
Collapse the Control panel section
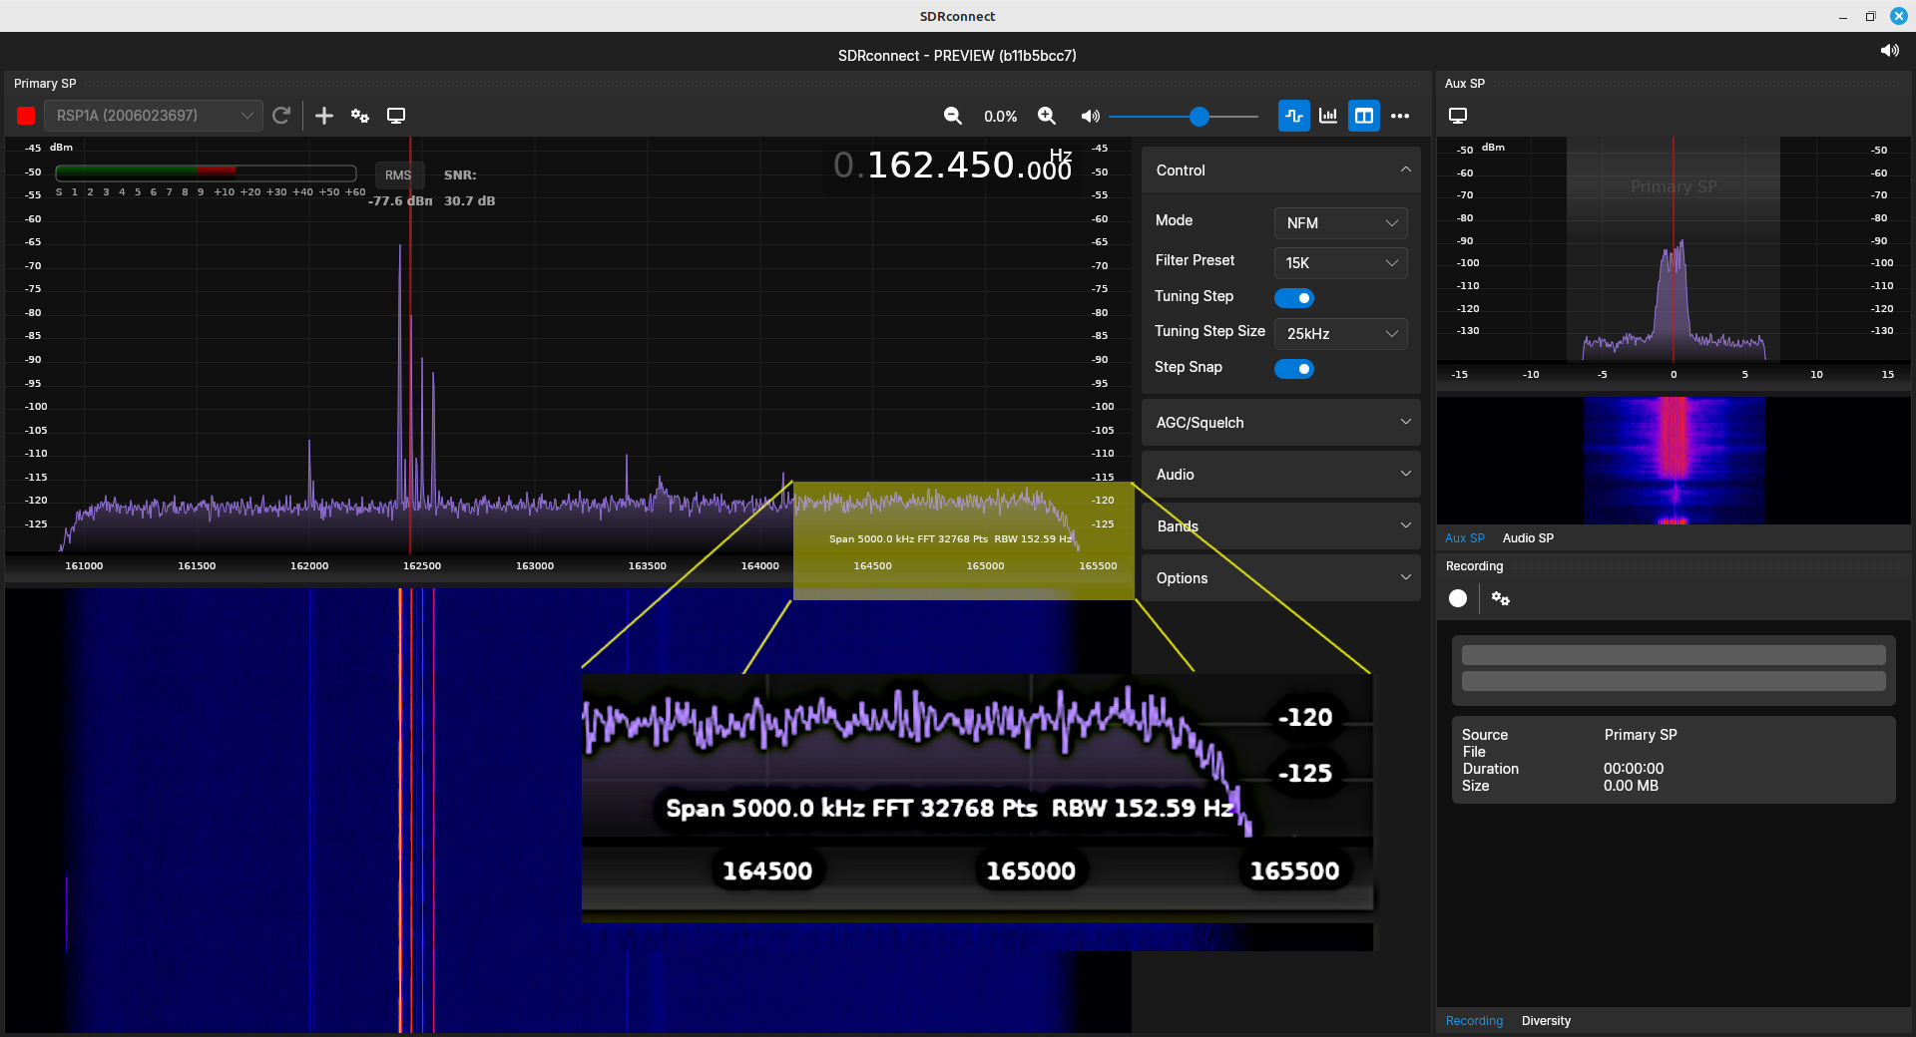pyautogui.click(x=1281, y=171)
